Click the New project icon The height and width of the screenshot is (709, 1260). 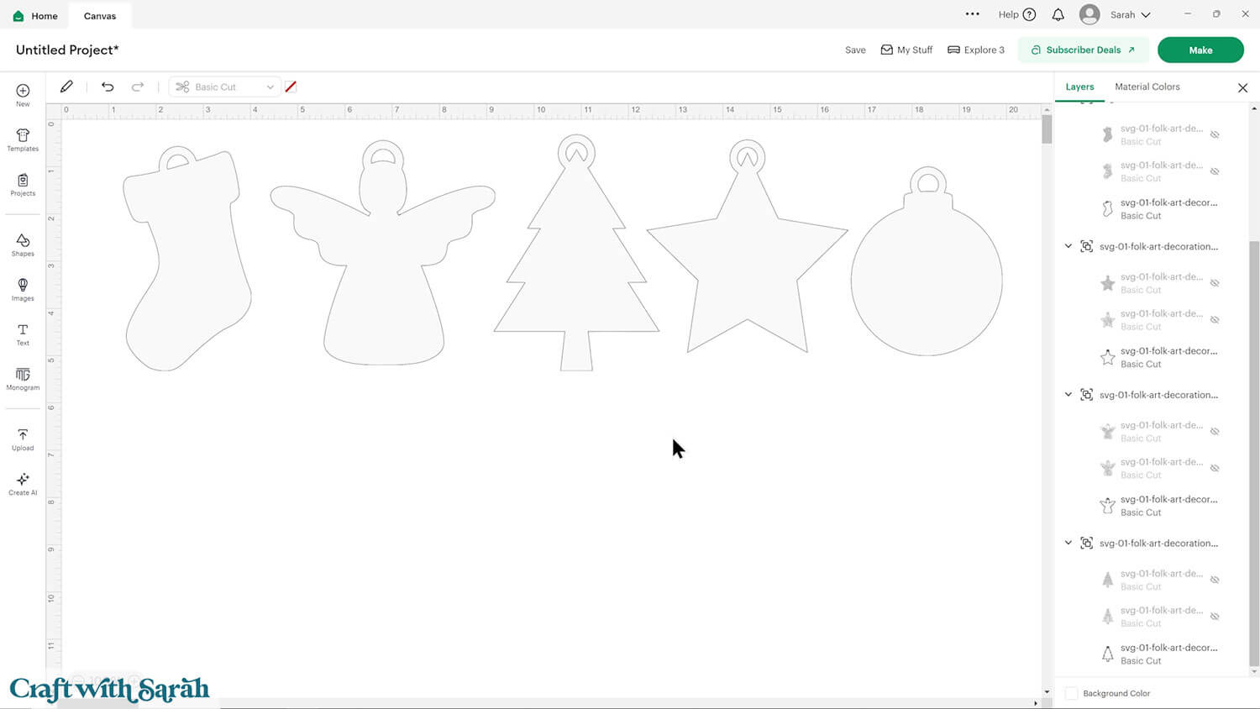[x=23, y=91]
